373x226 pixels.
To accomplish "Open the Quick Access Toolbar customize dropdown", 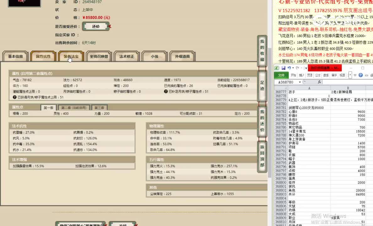I will click(x=306, y=68).
